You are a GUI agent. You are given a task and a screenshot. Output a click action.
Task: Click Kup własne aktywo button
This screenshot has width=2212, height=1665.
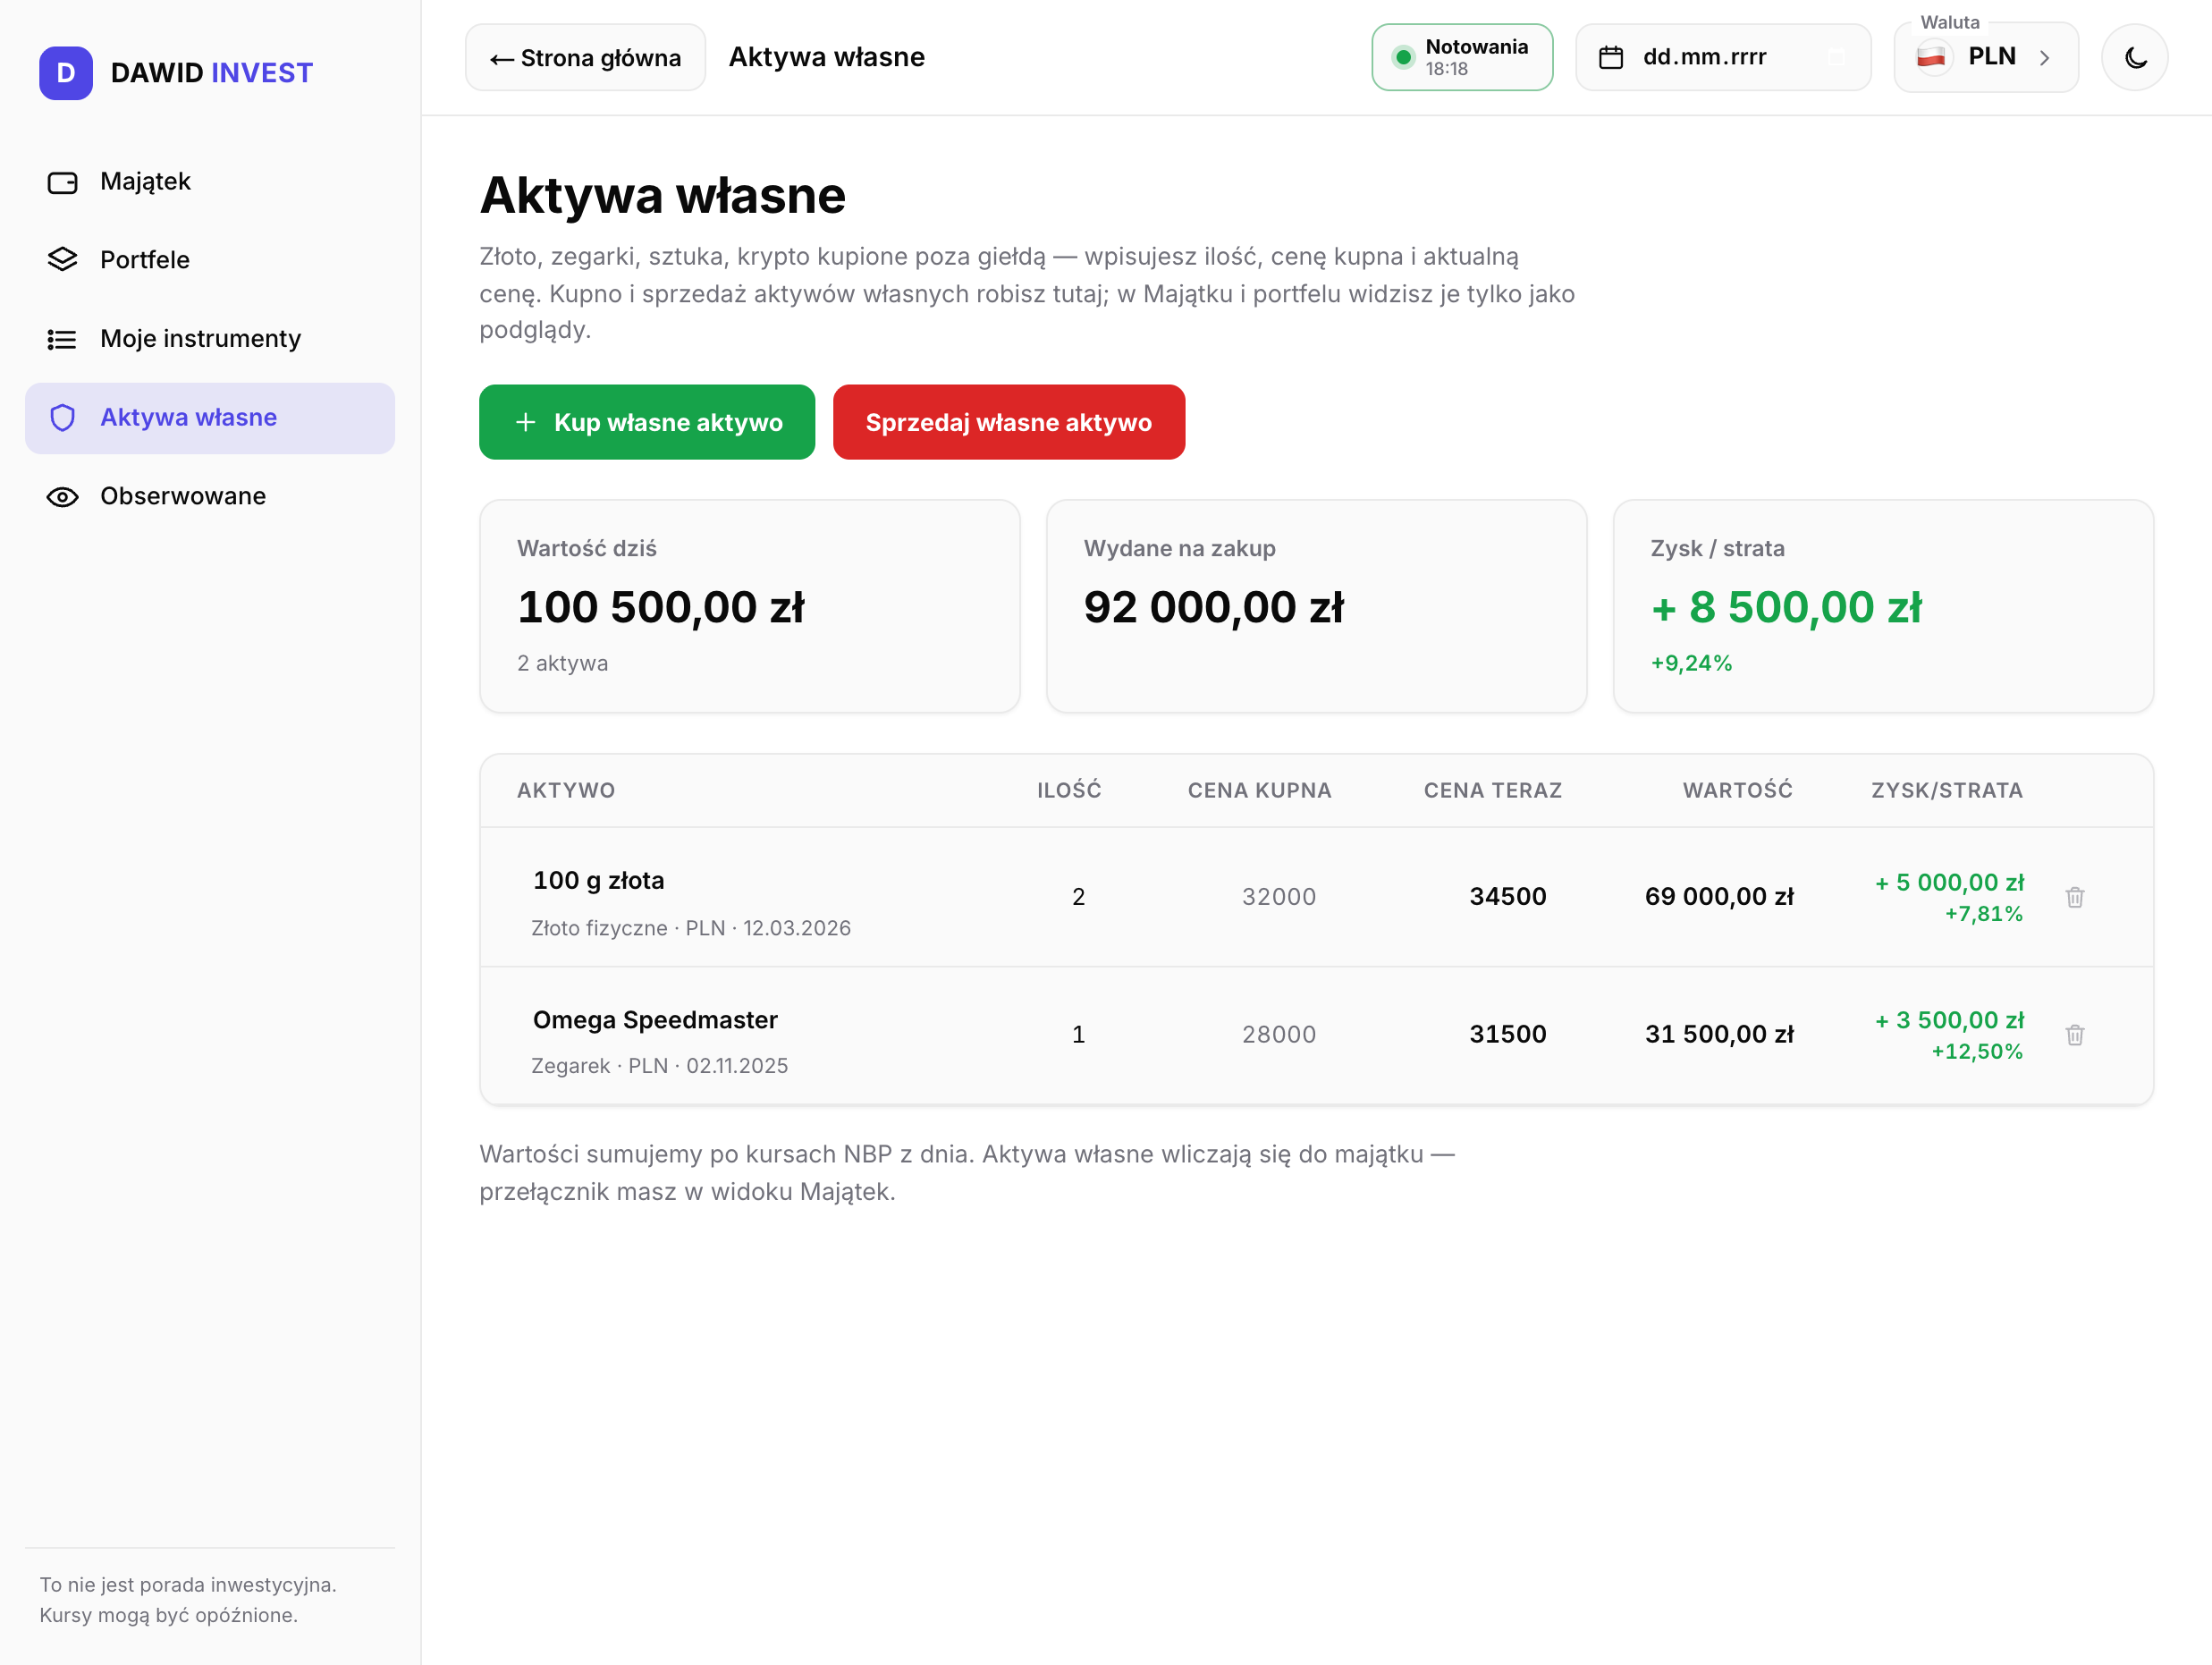[647, 422]
